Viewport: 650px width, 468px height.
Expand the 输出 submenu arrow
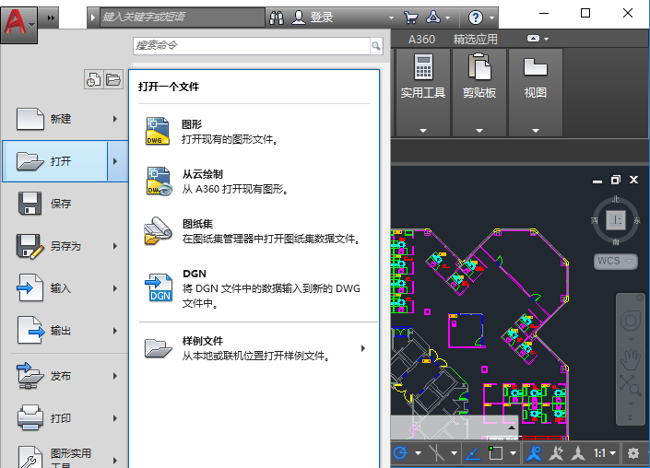pyautogui.click(x=115, y=331)
